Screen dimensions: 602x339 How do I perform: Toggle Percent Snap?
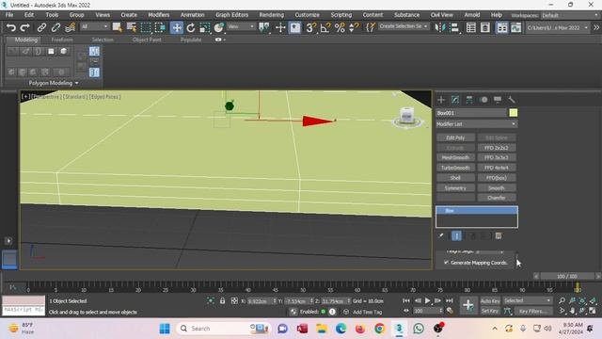coord(340,27)
